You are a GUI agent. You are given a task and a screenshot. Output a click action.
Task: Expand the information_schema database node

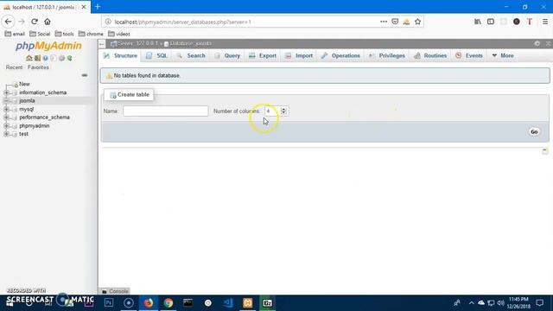tap(6, 92)
